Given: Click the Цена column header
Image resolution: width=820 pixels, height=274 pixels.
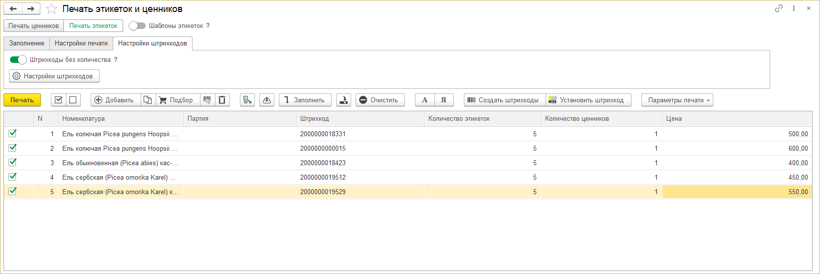Looking at the screenshot, I should pyautogui.click(x=737, y=119).
